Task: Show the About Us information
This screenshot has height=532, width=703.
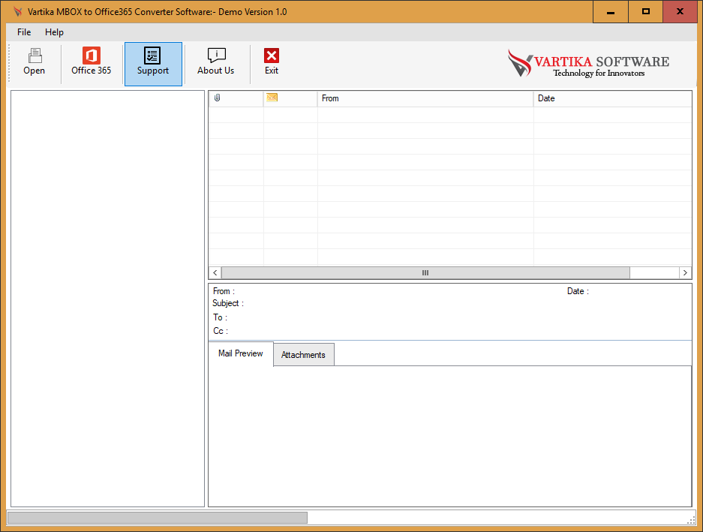Action: click(x=215, y=63)
